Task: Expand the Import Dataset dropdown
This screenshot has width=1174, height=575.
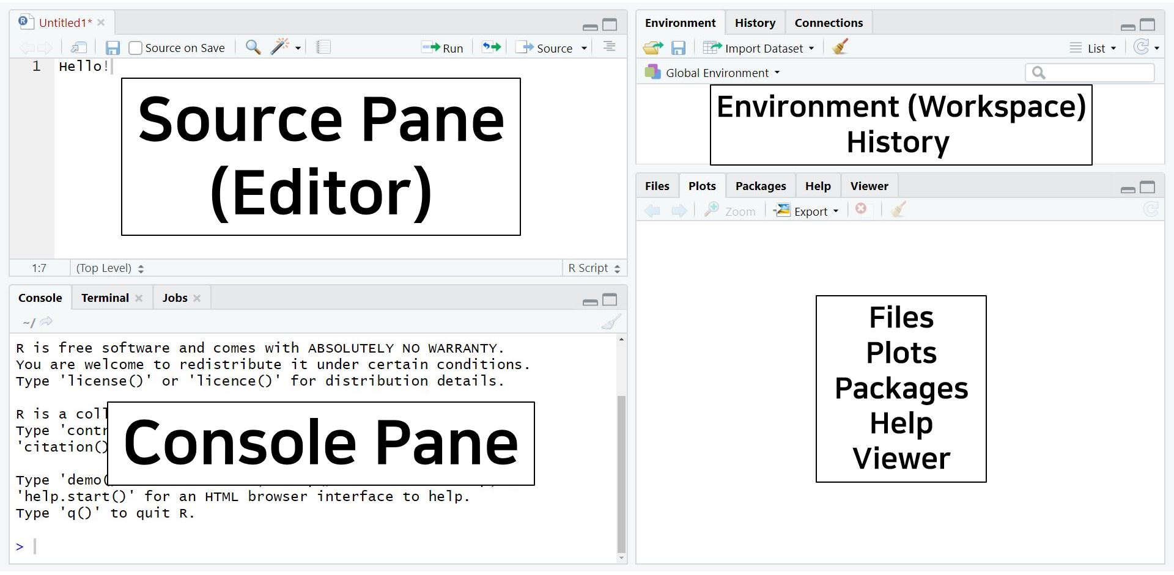Action: [759, 48]
